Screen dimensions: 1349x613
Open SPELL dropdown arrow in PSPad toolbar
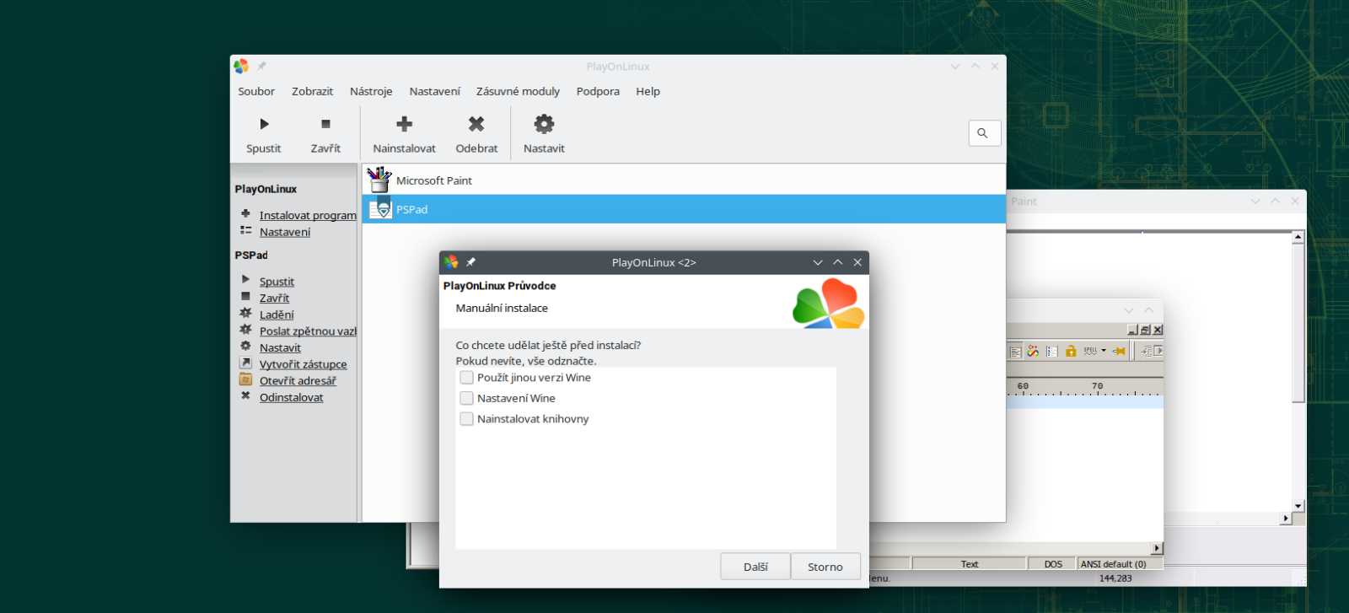[1104, 351]
